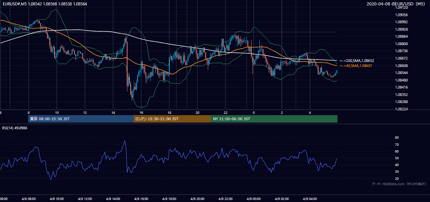The image size is (430, 202).
Task: Click the 200 SMA 1.08652 label
Action: click(x=357, y=61)
